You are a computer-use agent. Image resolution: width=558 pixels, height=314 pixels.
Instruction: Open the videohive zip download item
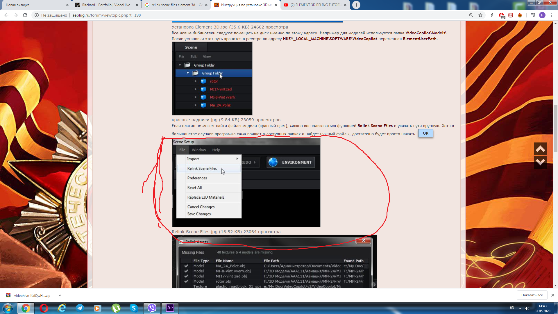[32, 295]
